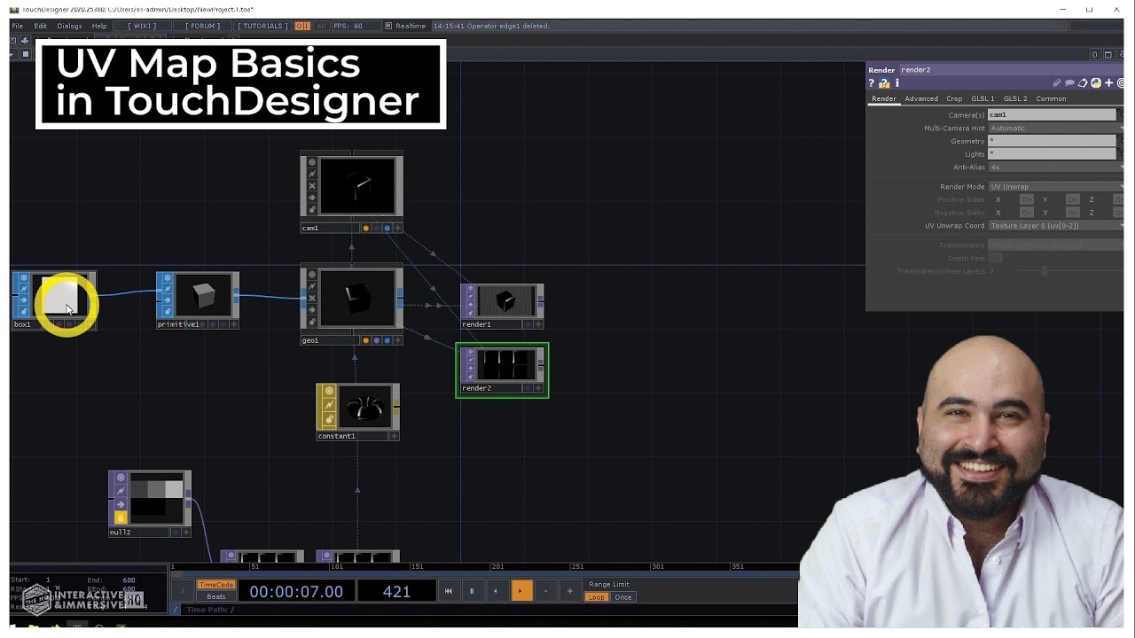Switch to the Advanced parameter tab
This screenshot has width=1135, height=638.
tap(921, 98)
